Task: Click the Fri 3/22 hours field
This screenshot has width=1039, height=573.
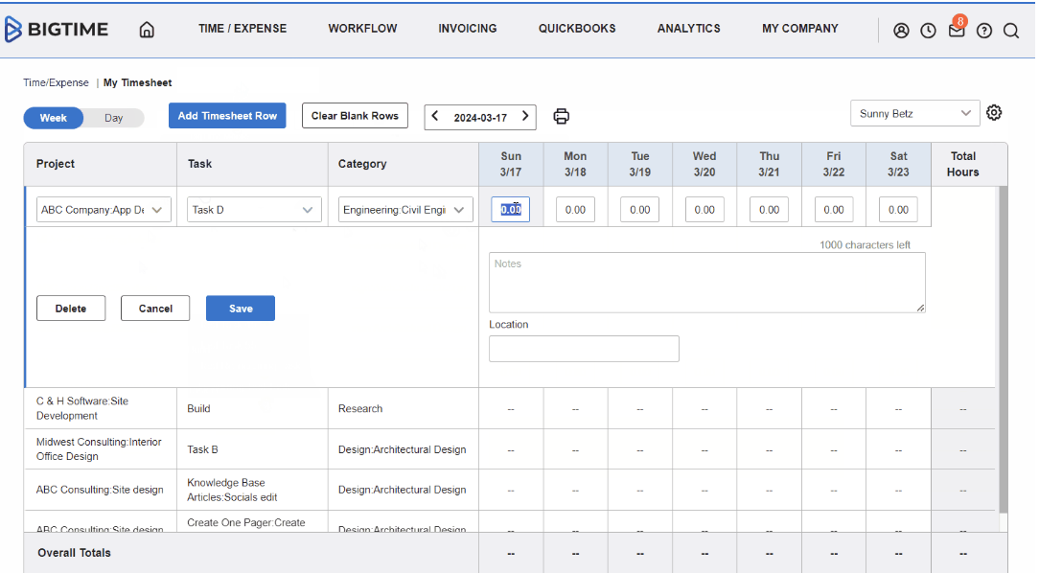Action: pos(834,209)
